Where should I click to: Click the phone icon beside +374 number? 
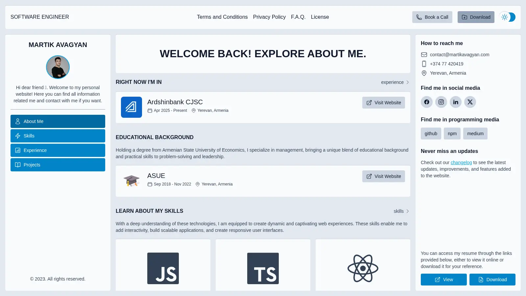pyautogui.click(x=424, y=64)
